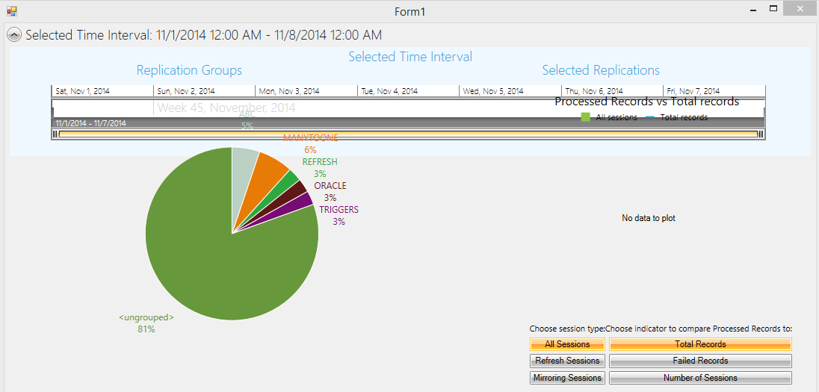Select Sat, Nov 1, 2014 in the timeline
The image size is (819, 392).
pyautogui.click(x=103, y=91)
